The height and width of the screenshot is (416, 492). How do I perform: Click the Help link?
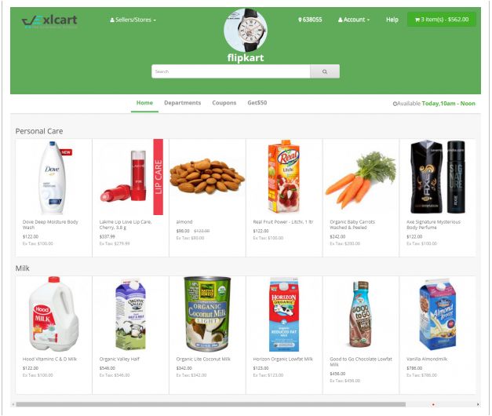[x=392, y=20]
